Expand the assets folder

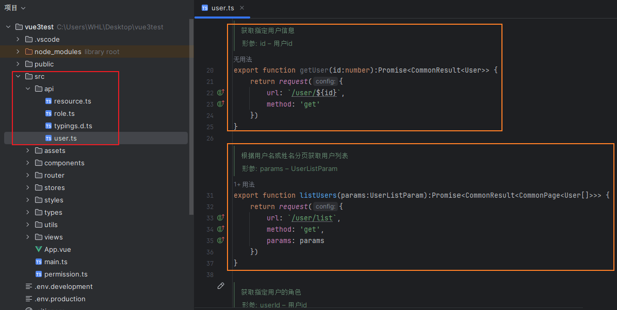[x=28, y=150]
